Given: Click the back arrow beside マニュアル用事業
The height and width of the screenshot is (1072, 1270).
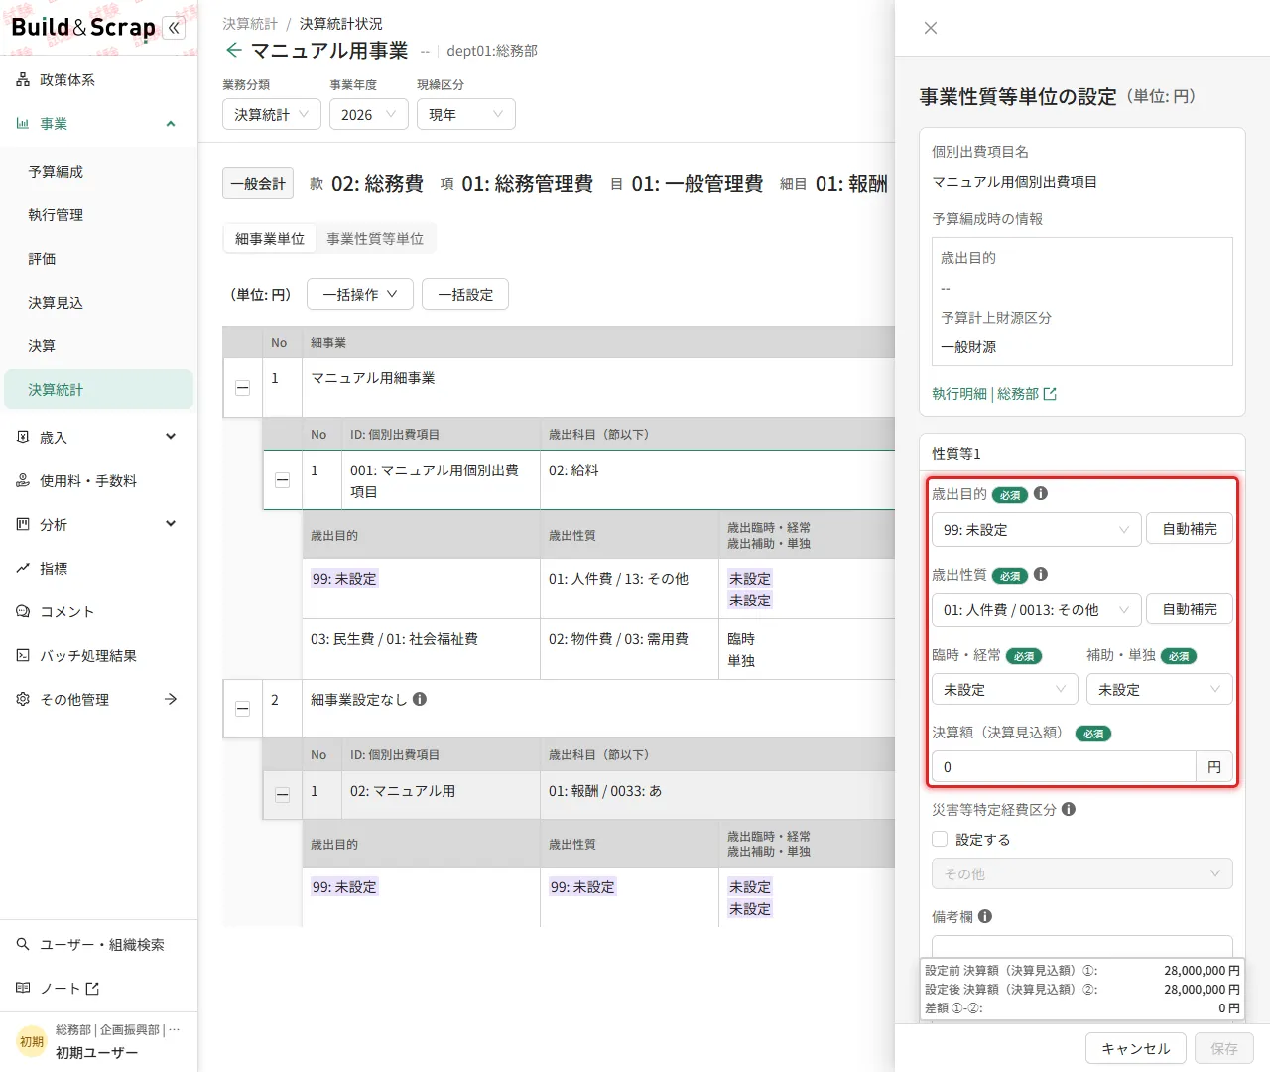Looking at the screenshot, I should (234, 50).
